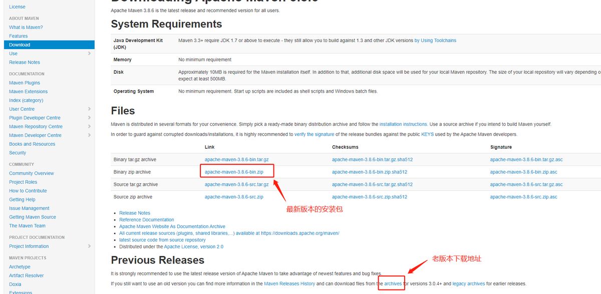Open Archetype project link
The height and width of the screenshot is (294, 601).
[x=20, y=267]
